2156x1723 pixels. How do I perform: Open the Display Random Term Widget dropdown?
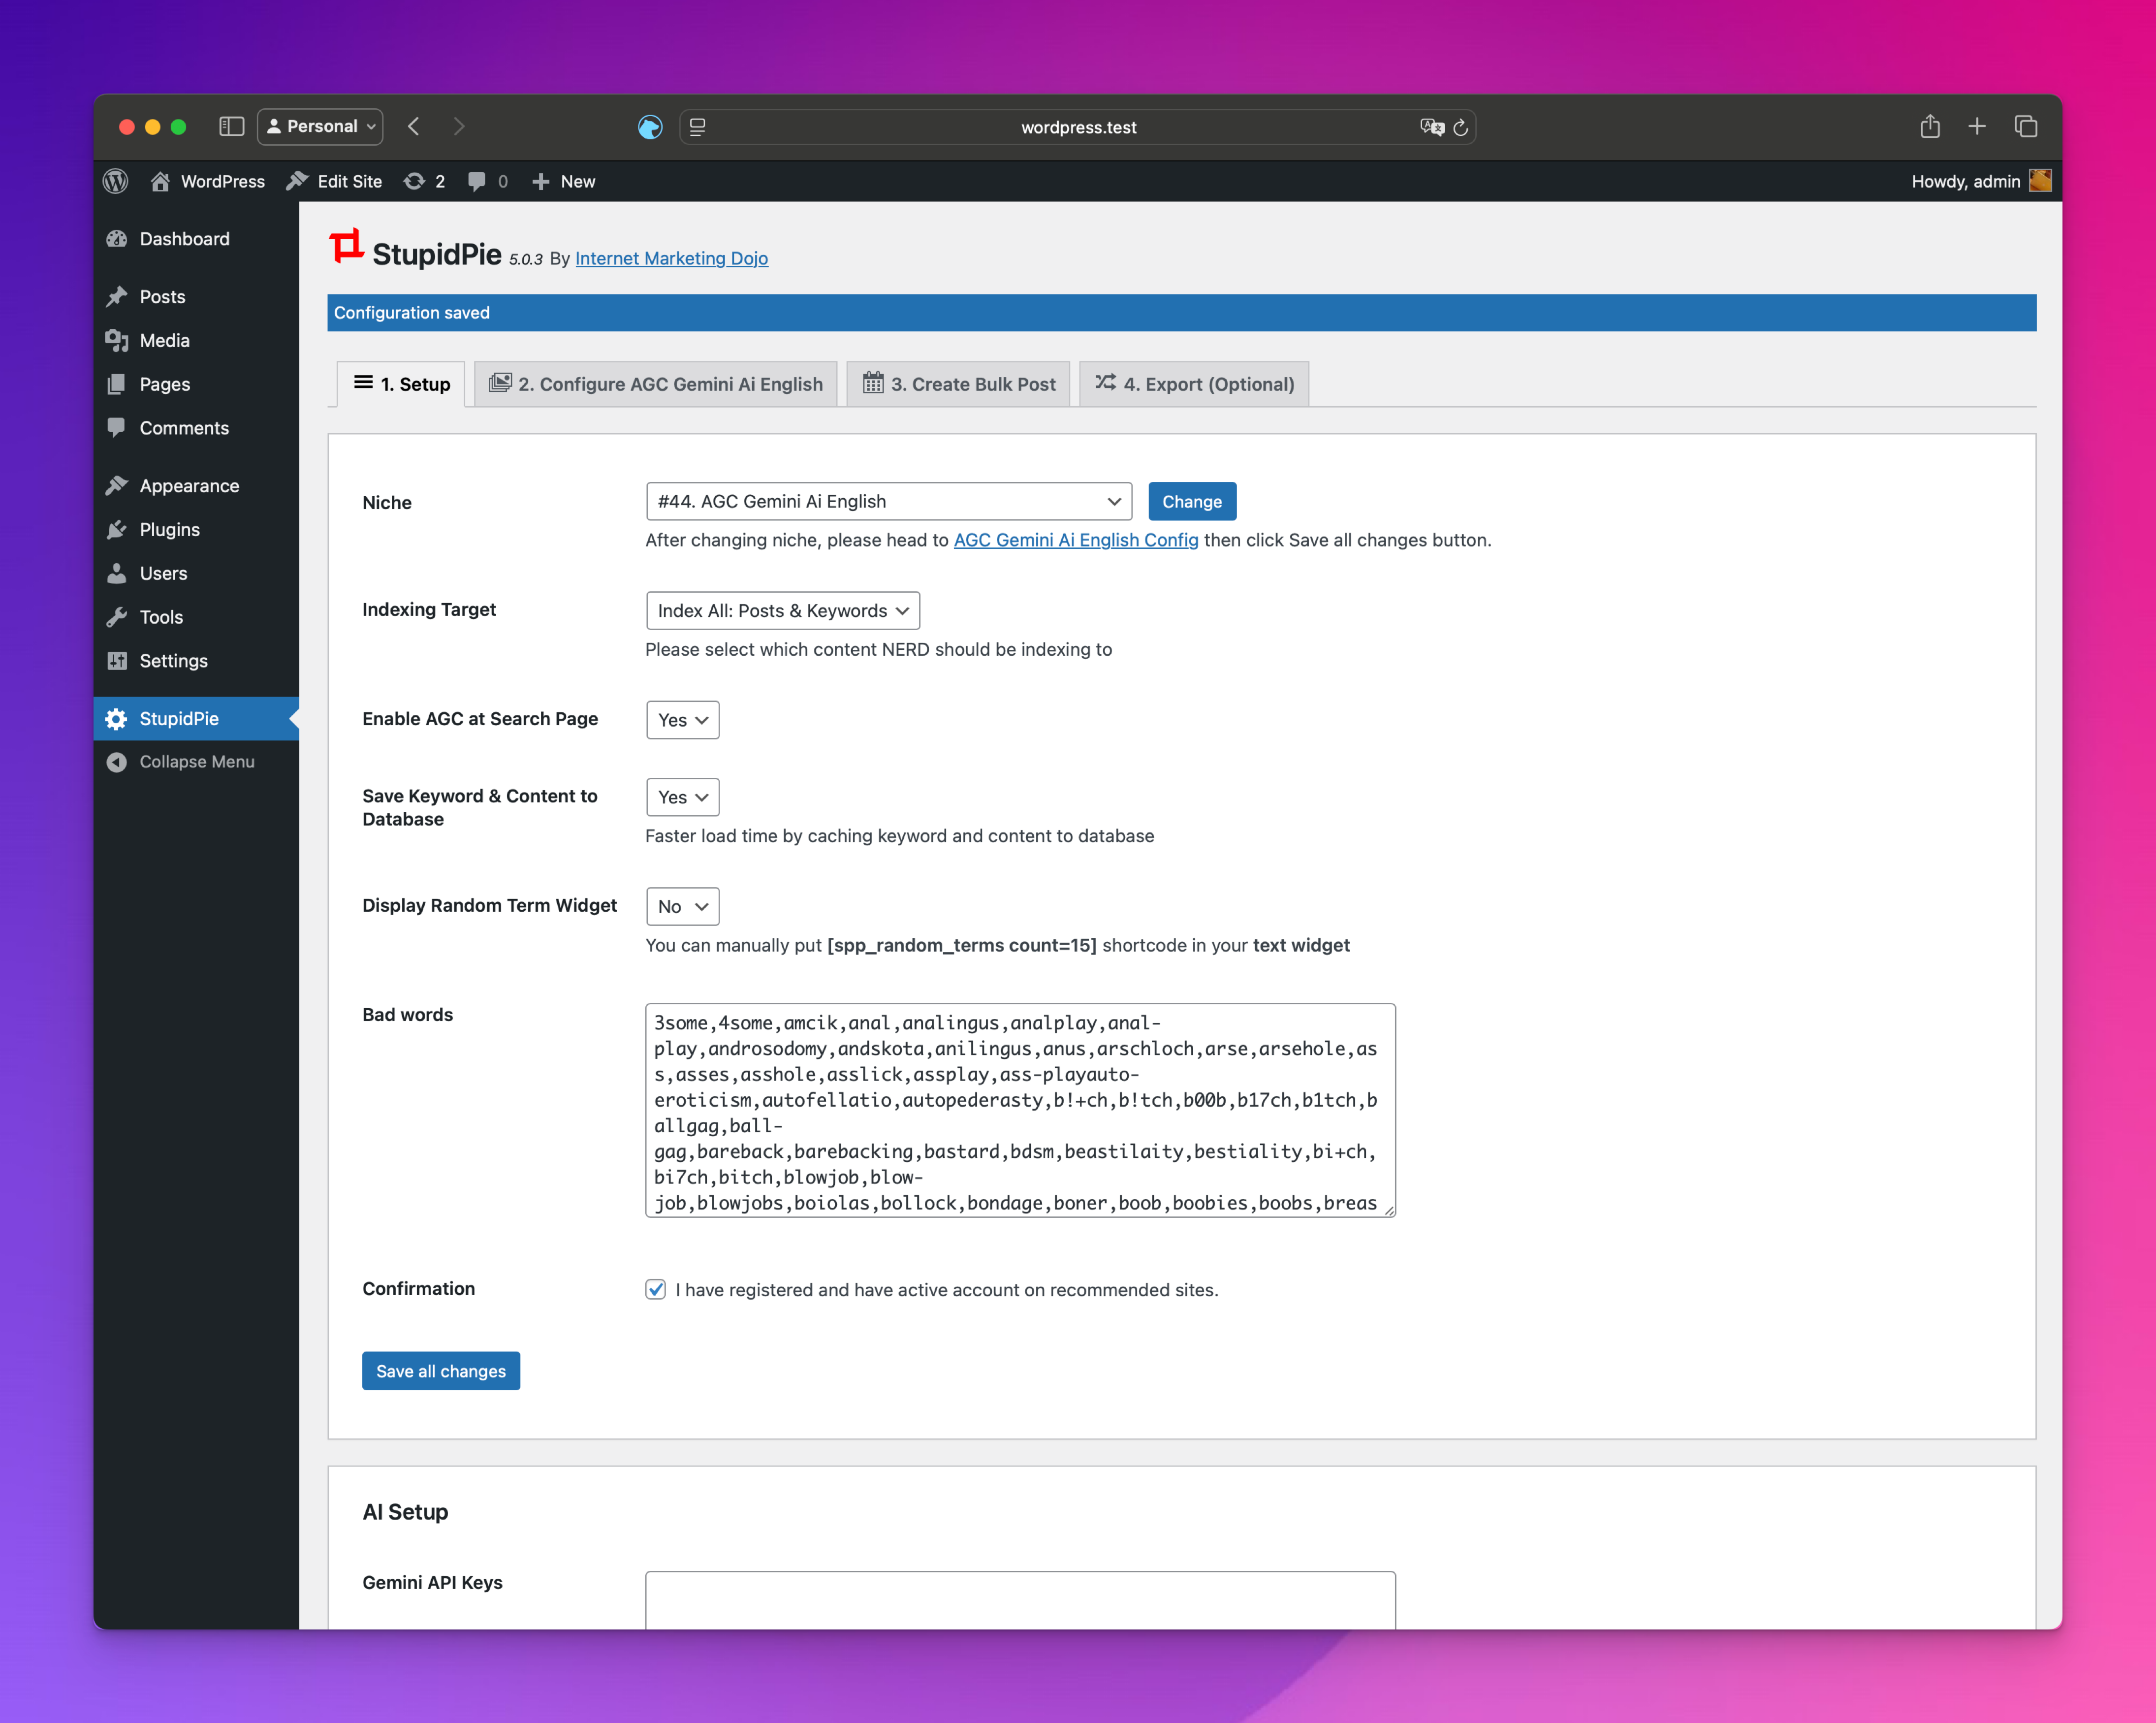[x=682, y=906]
